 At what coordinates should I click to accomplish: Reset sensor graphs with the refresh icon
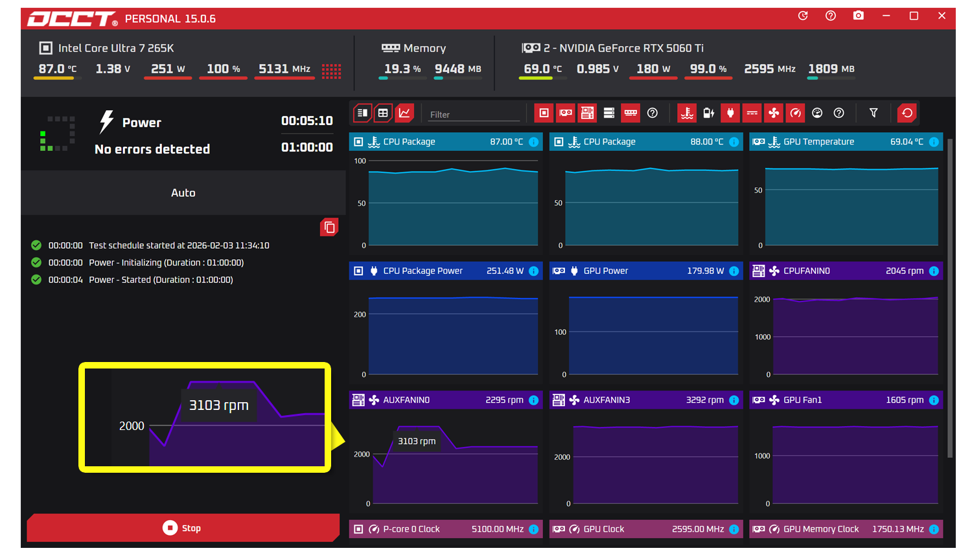[x=907, y=113]
